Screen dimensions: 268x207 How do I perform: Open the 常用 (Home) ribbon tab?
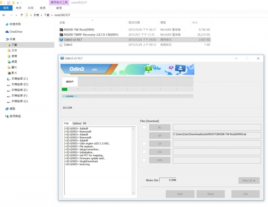pos(19,8)
